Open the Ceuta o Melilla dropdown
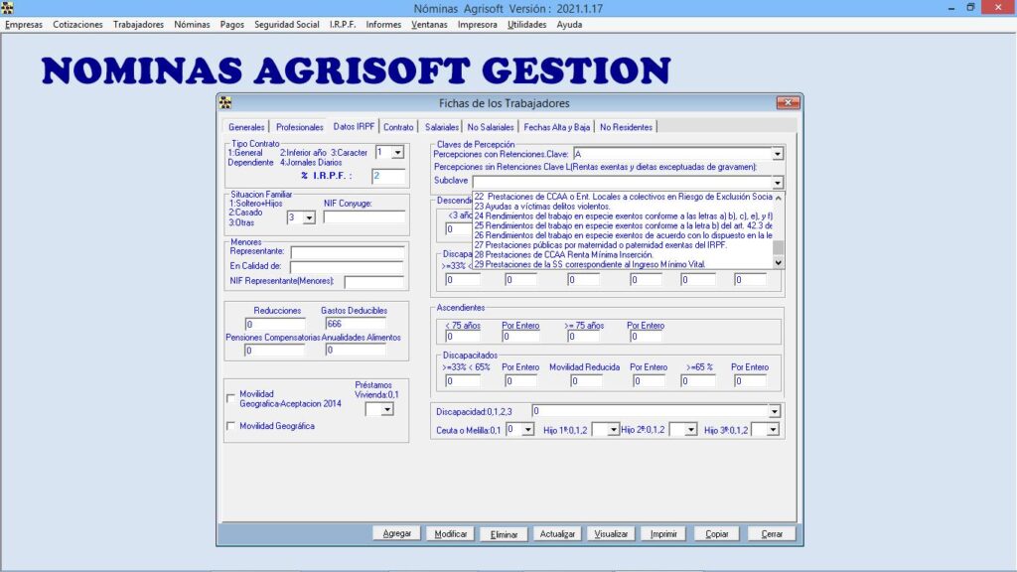Screen dimensions: 1017x572 528,430
